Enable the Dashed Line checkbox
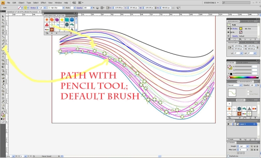Viewport: 261px width, 158px height. click(228, 156)
